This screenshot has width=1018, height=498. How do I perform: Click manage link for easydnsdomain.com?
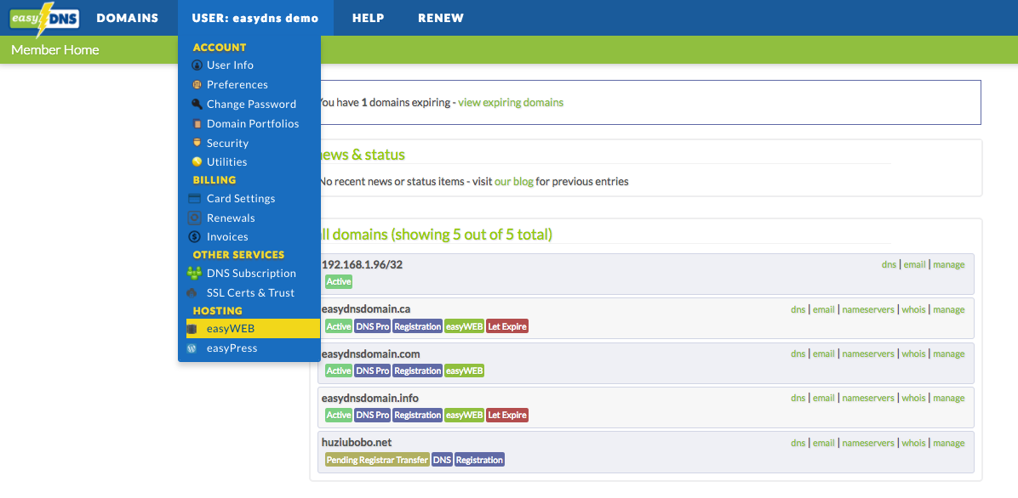tap(948, 354)
